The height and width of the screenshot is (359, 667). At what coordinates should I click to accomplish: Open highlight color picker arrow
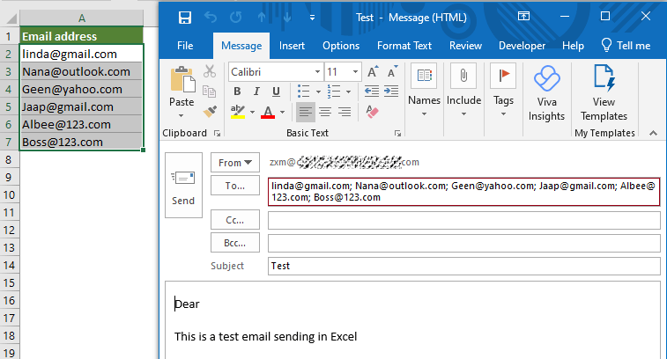coord(252,112)
